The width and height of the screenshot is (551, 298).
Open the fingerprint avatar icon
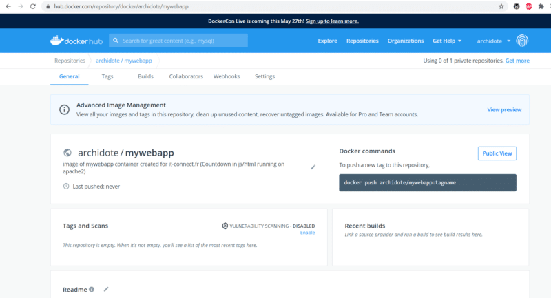522,41
